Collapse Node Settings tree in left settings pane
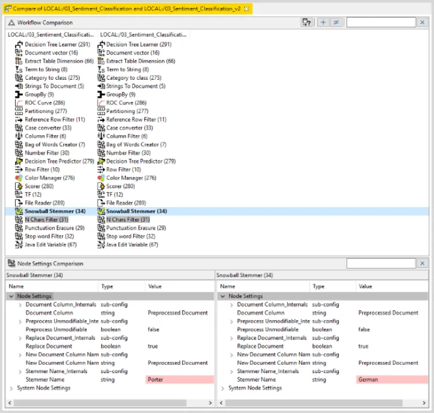This screenshot has width=434, height=413. 11,296
